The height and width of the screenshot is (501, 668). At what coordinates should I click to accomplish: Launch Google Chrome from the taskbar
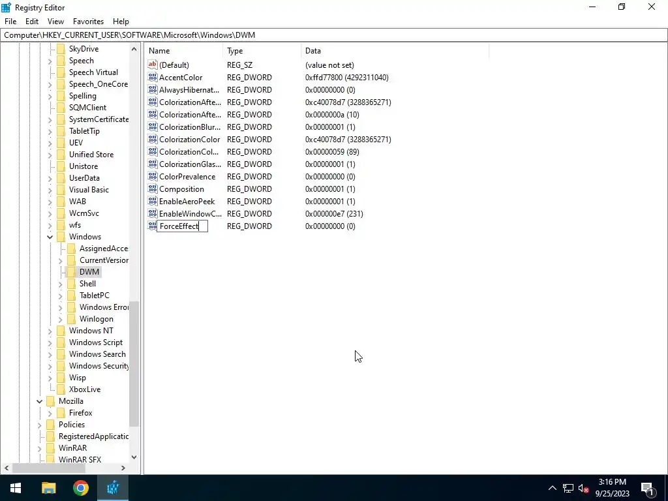pyautogui.click(x=80, y=488)
